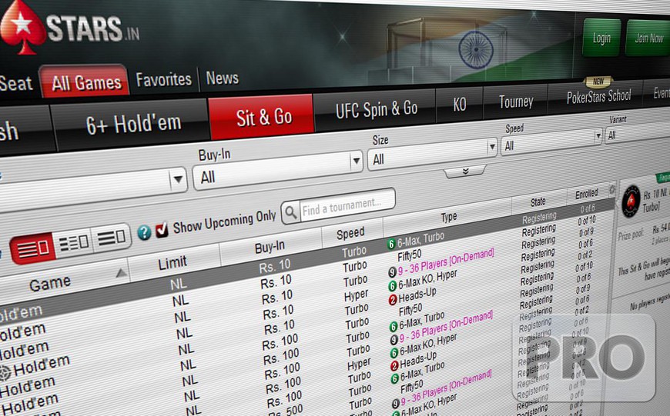The width and height of the screenshot is (670, 416).
Task: Open the blue question mark help icon
Action: click(x=145, y=232)
